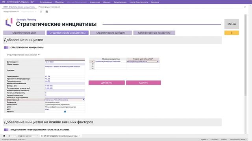This screenshot has height=141, width=252.
Task: Open the Оптимизация menu
Action: pyautogui.click(x=46, y=2)
